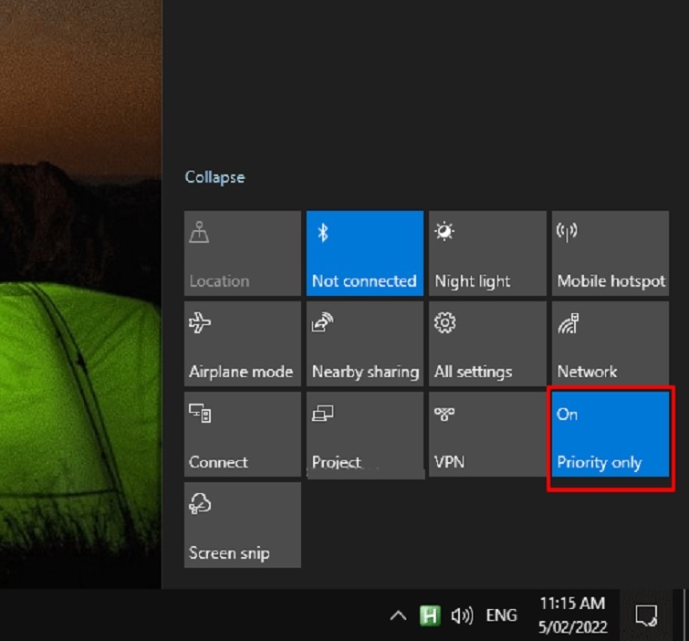Viewport: 689px width, 641px height.
Task: Switch ENG input language indicator
Action: (x=501, y=616)
